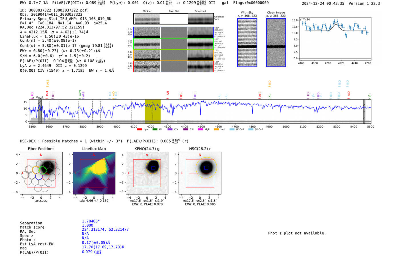Select the yellow highlighted band in the spectrum

(x=153, y=111)
